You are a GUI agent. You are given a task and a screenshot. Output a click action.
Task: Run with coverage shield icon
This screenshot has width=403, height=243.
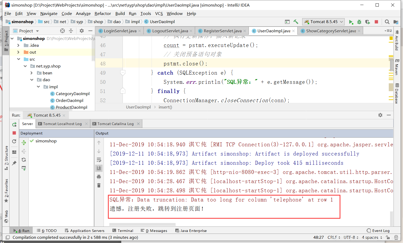367,22
